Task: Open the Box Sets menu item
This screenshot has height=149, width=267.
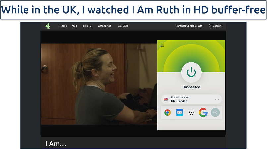Action: pos(123,26)
